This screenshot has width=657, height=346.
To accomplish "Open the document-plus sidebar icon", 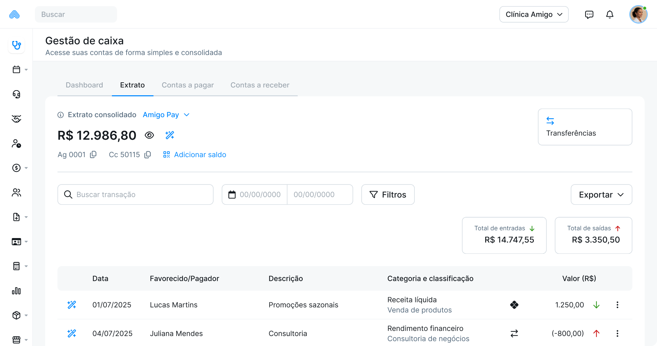I will pos(16,217).
